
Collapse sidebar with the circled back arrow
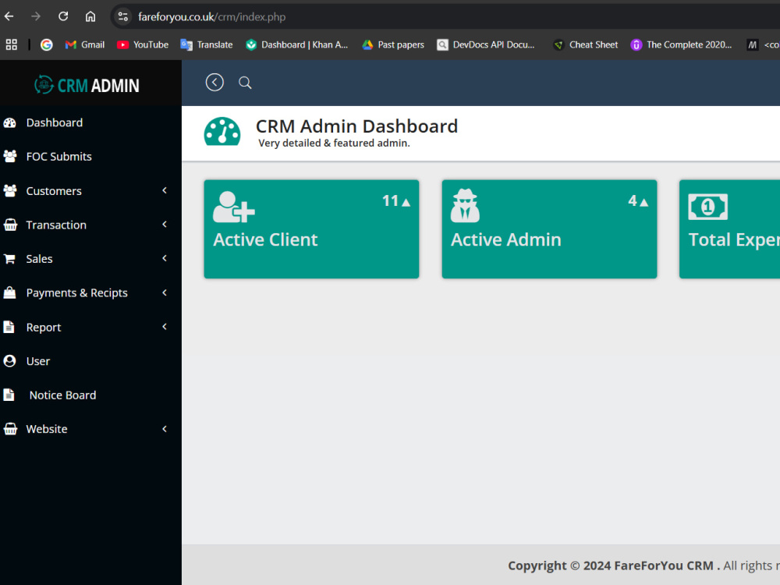214,83
